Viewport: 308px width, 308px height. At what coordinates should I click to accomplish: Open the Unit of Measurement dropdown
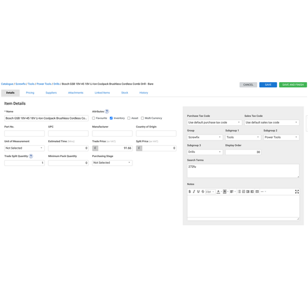(x=24, y=148)
